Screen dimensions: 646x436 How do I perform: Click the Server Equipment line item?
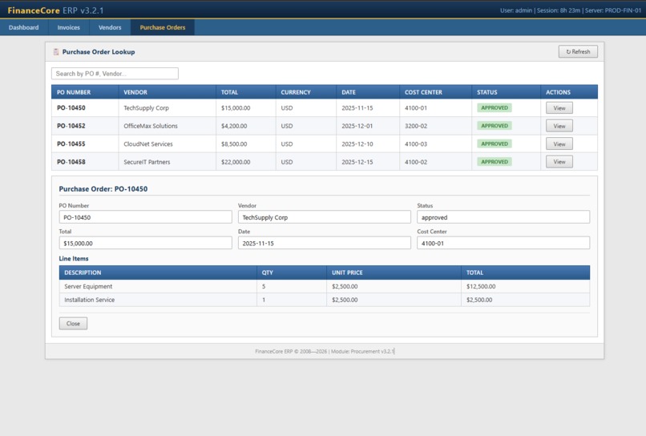[x=88, y=286]
